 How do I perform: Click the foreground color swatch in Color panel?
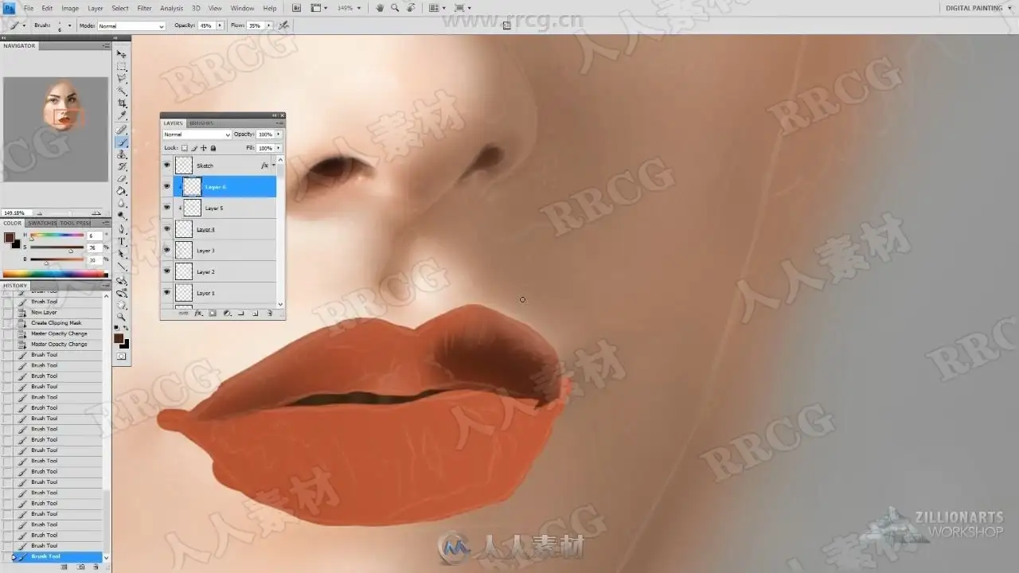[x=9, y=238]
